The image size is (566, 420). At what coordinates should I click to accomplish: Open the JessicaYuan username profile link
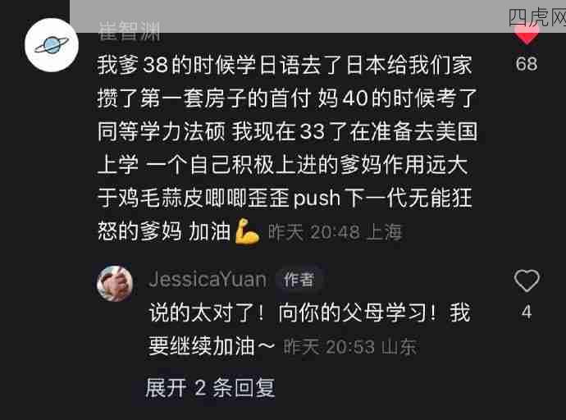pyautogui.click(x=208, y=280)
